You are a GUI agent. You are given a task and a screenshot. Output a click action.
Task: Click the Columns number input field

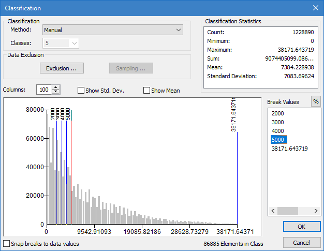(x=44, y=90)
